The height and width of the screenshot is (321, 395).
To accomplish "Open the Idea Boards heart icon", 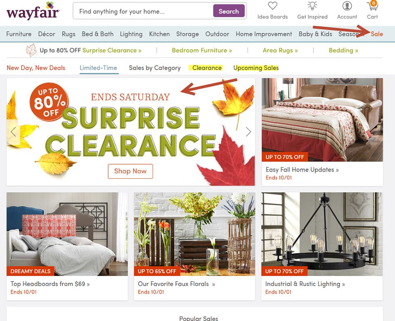I will pos(273,6).
